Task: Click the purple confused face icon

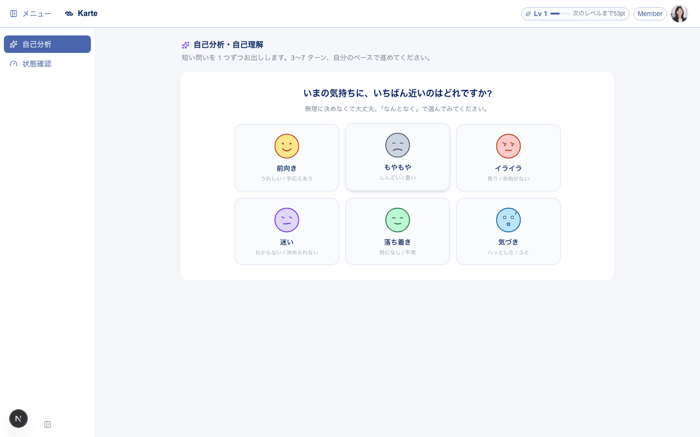Action: tap(287, 220)
